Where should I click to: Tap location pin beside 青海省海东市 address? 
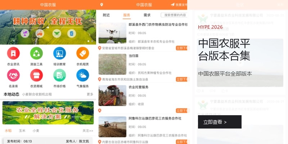100,79
